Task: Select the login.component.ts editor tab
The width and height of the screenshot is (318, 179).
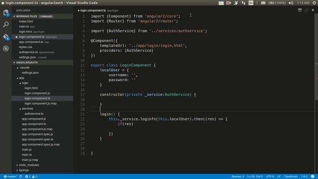Action: click(98, 10)
